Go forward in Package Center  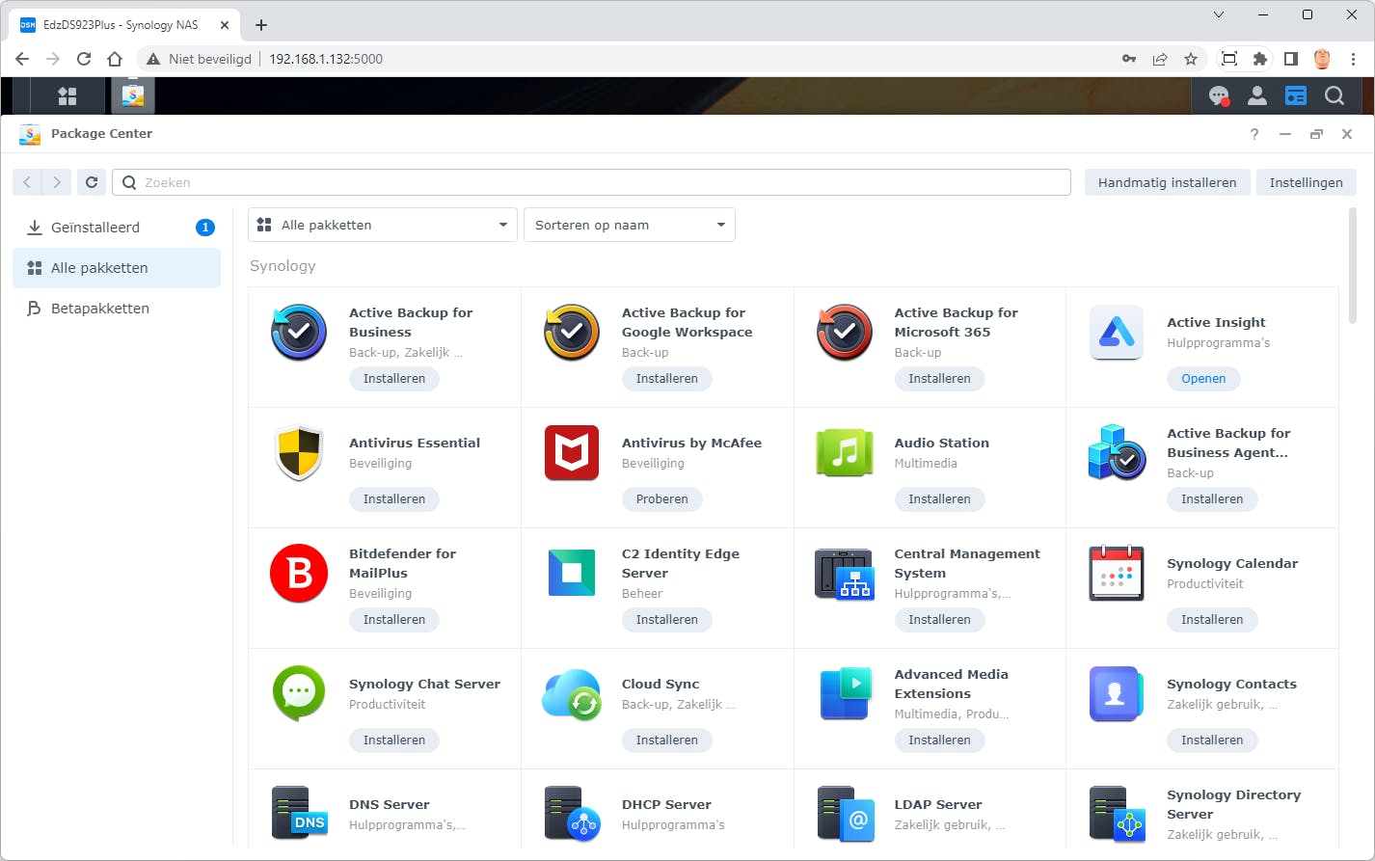tap(57, 182)
